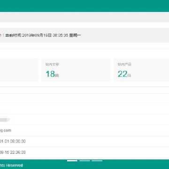Viewport: 169px width, 169px height.
Task: Click the row text ending in q.com
Action: point(6,131)
